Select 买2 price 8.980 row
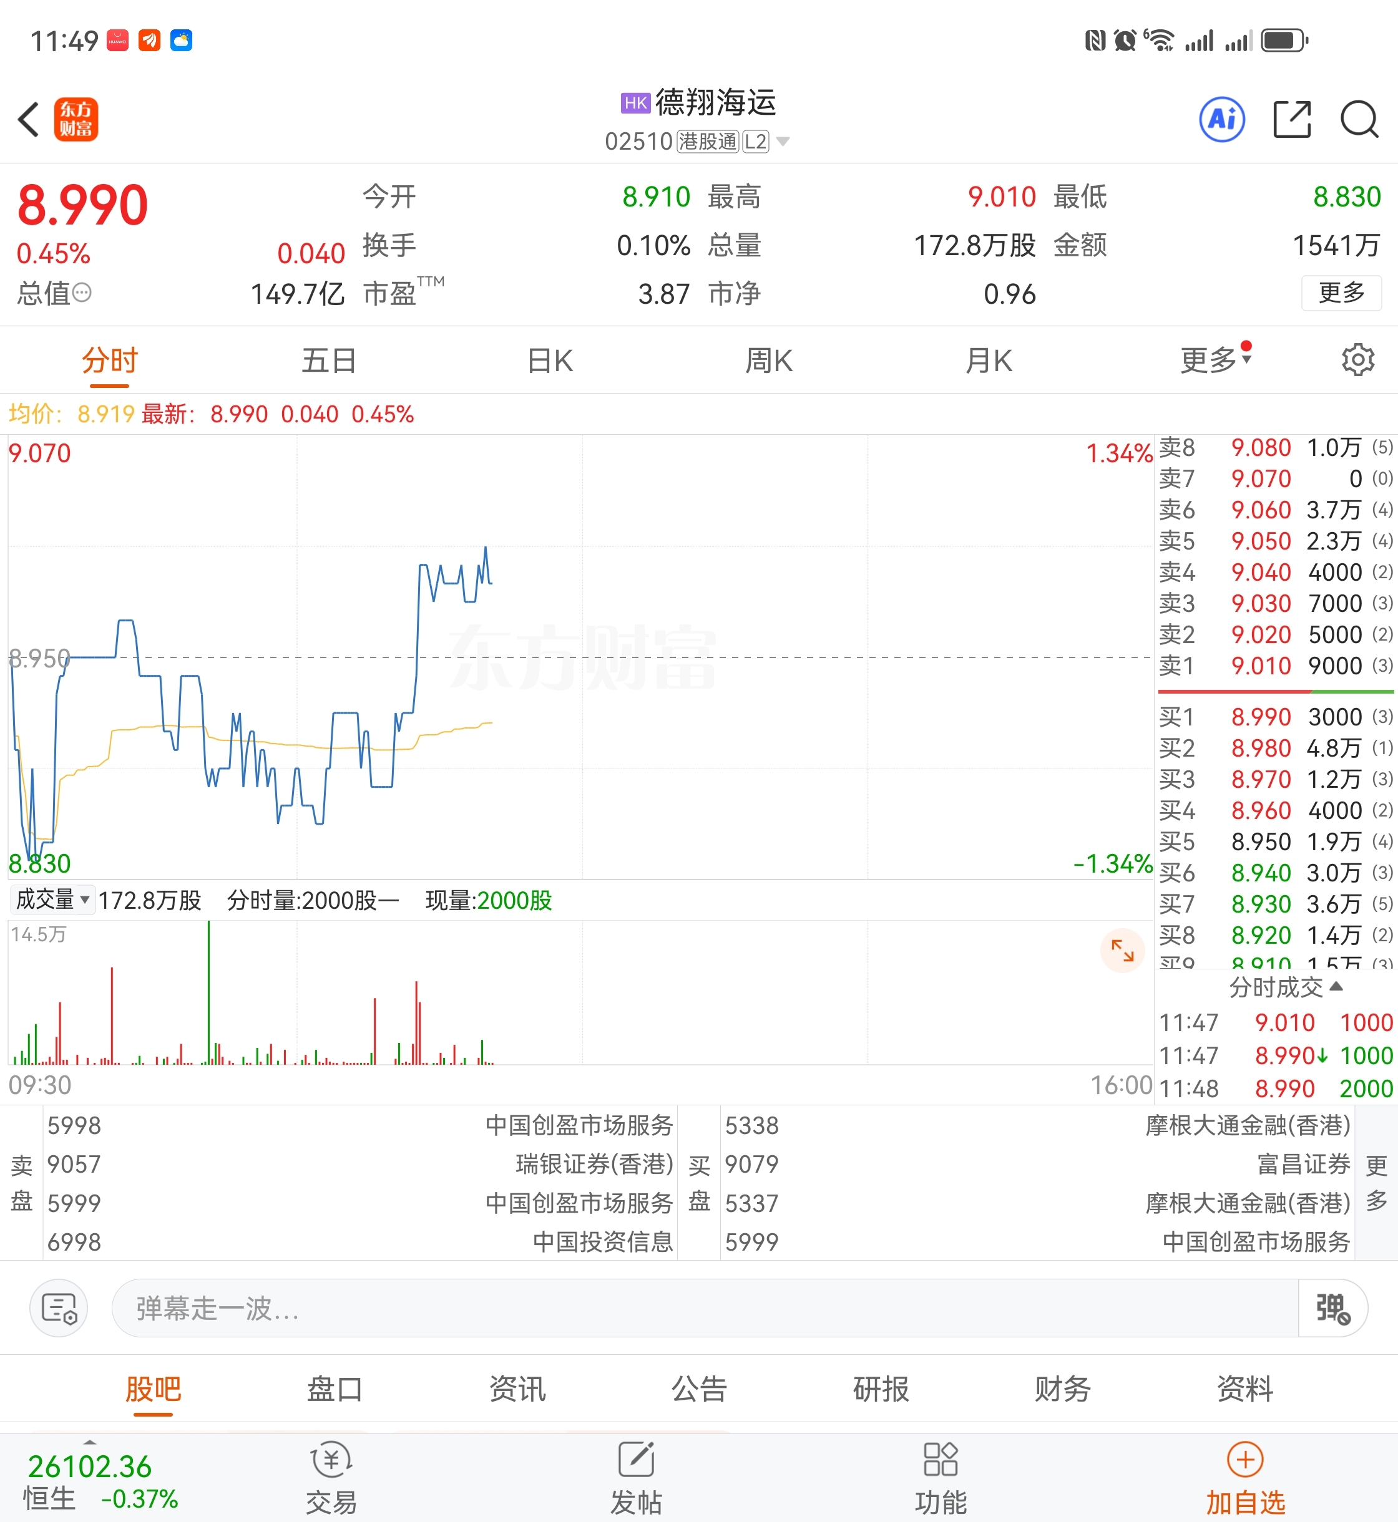 [1276, 748]
